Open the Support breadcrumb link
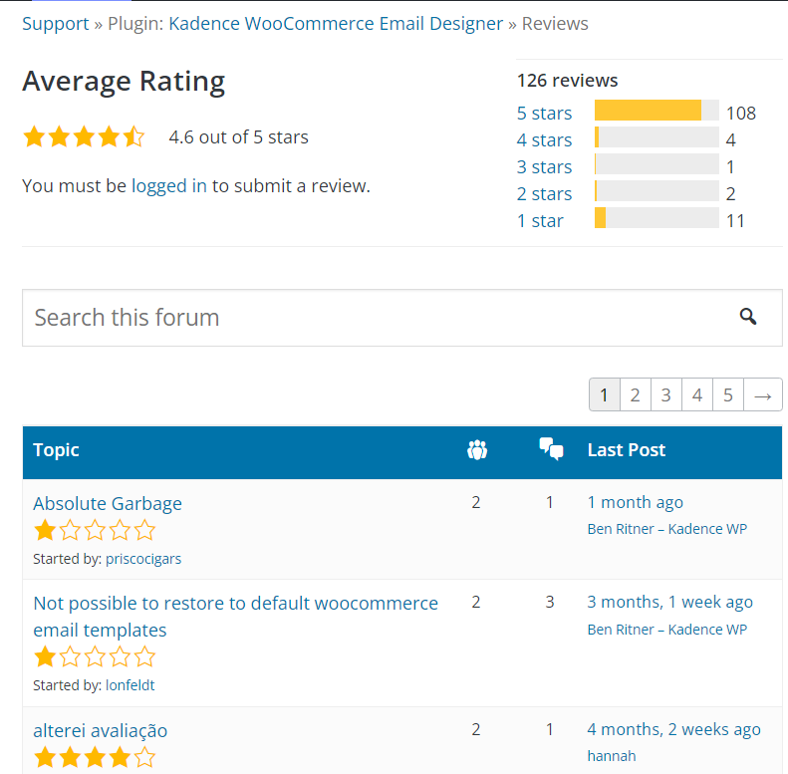 [x=56, y=23]
